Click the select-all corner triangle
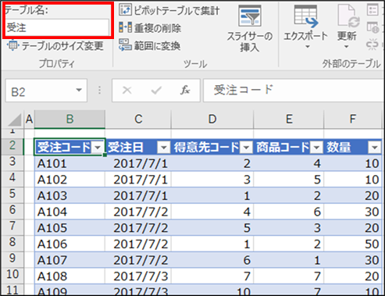 [15, 119]
